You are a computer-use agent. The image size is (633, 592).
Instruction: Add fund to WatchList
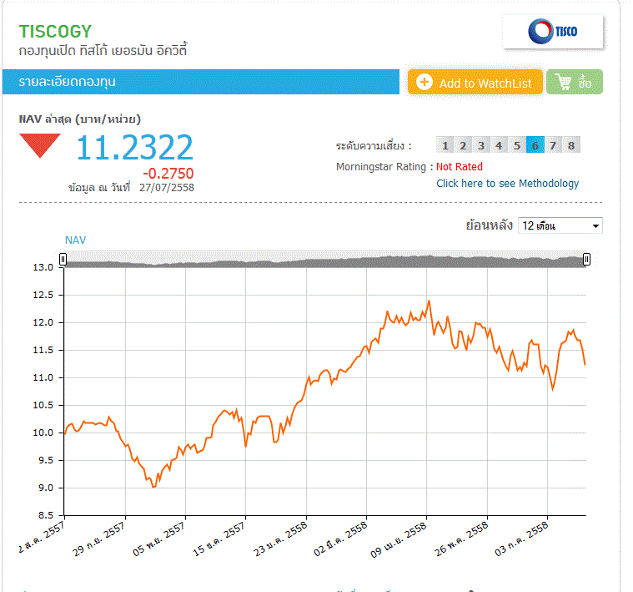(475, 82)
